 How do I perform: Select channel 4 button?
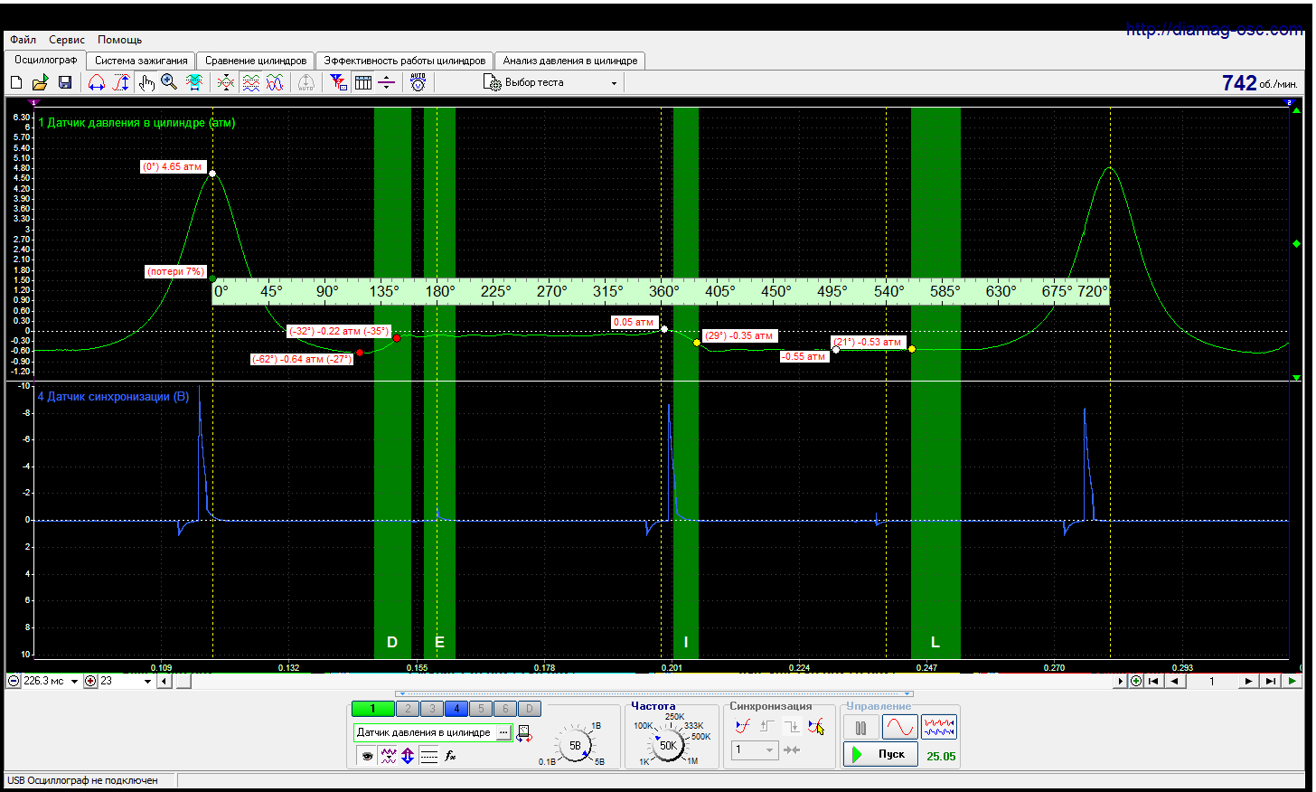coord(456,709)
